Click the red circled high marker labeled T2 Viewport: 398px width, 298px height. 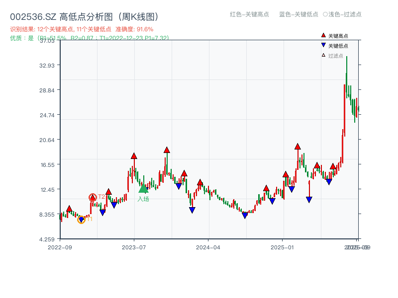(93, 197)
